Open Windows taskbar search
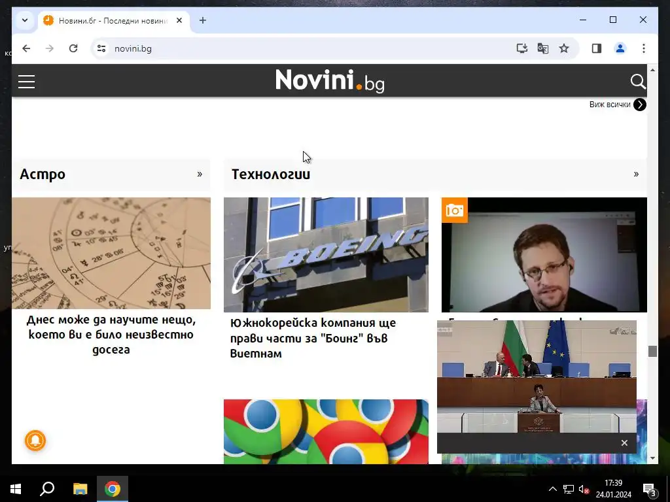The image size is (670, 502). pos(47,489)
